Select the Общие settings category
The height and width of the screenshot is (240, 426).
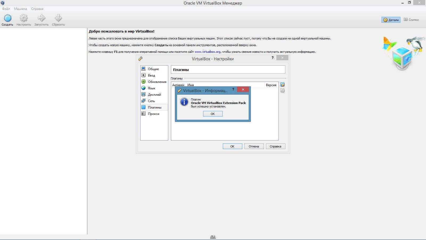point(154,69)
